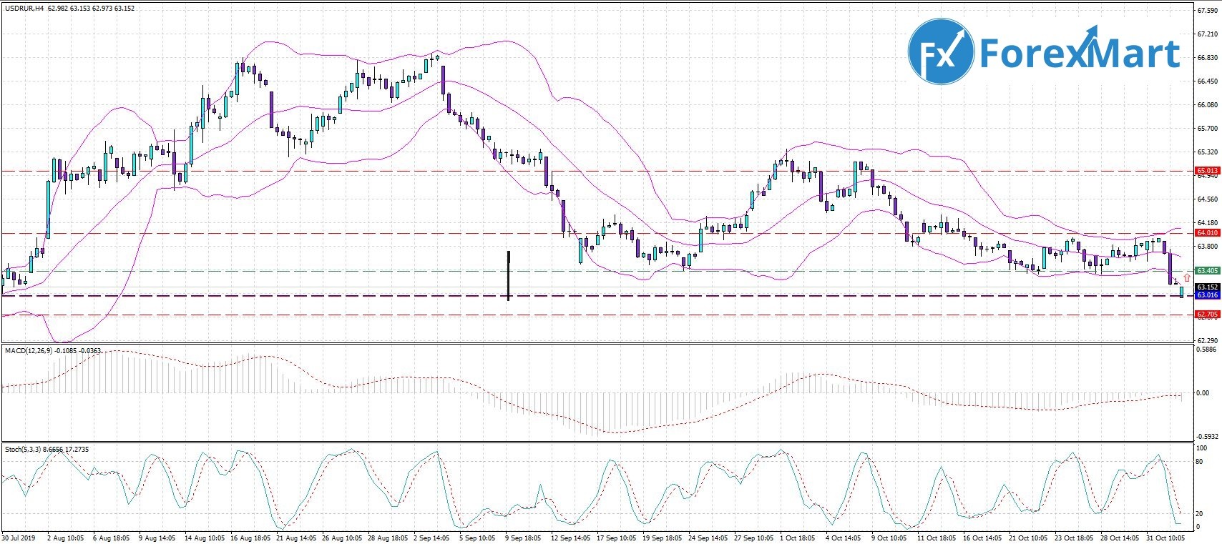The height and width of the screenshot is (544, 1222).
Task: Click the 0.5886 value on MACD scale
Action: (x=1207, y=350)
